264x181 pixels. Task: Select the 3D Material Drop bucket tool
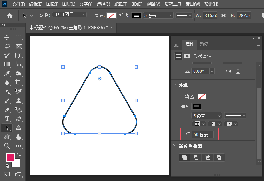[18, 110]
